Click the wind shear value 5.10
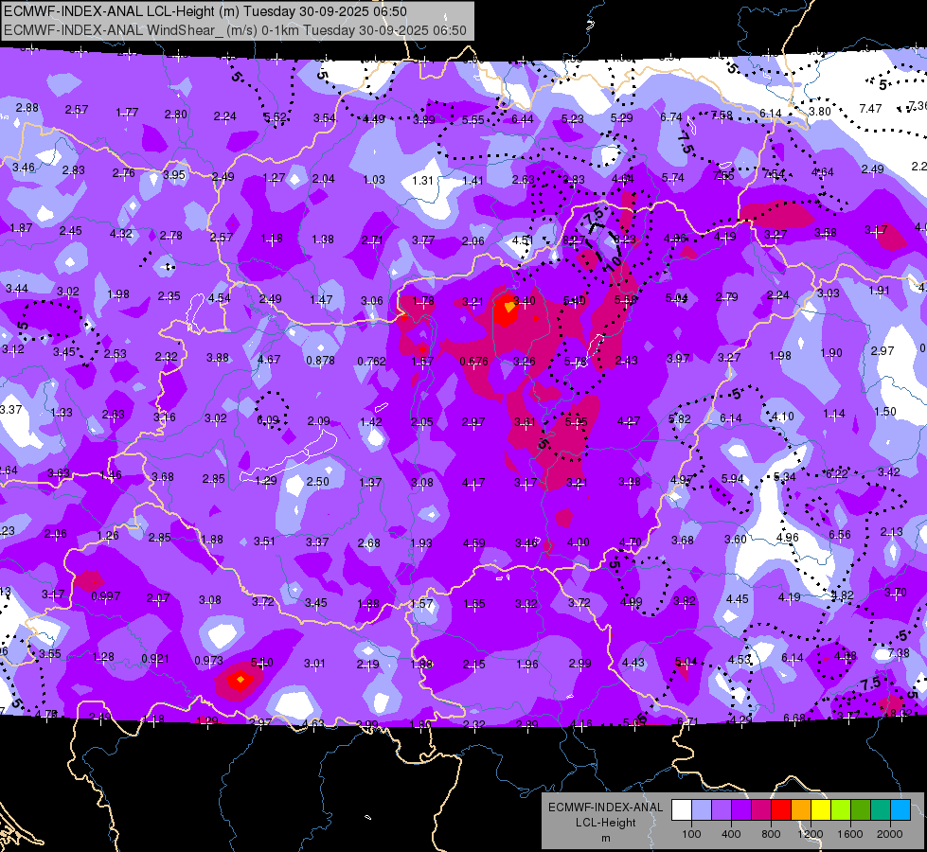This screenshot has height=852, width=927. pyautogui.click(x=262, y=663)
